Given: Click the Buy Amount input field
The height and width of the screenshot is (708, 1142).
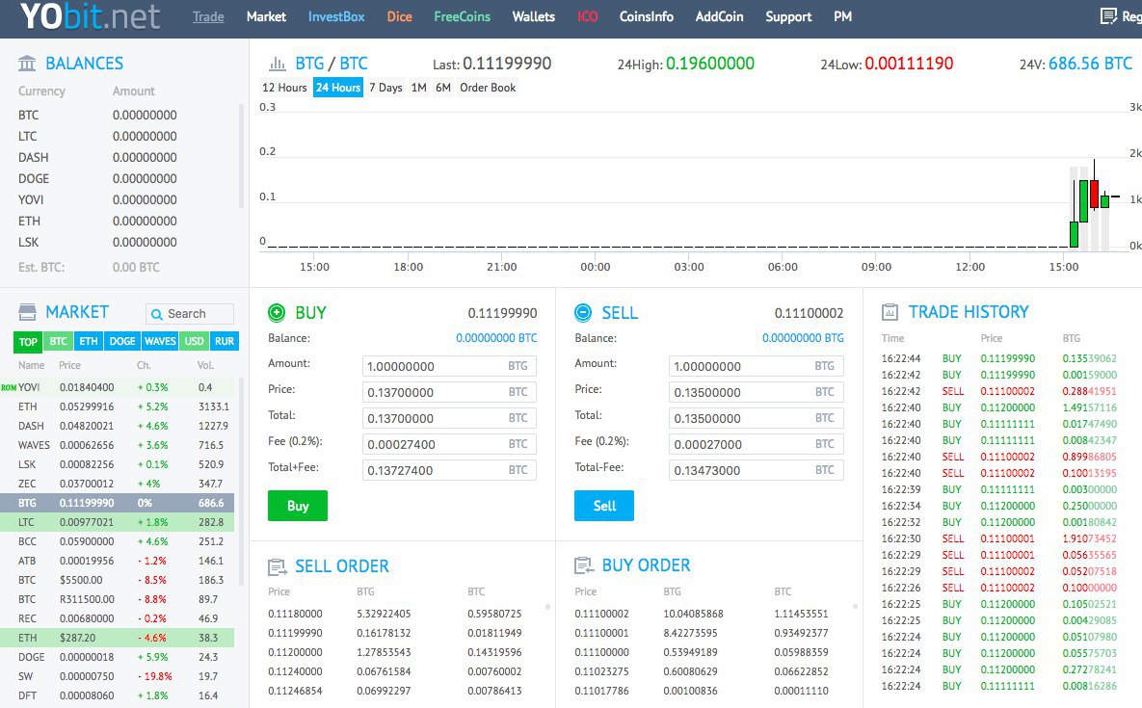Looking at the screenshot, I should point(449,366).
